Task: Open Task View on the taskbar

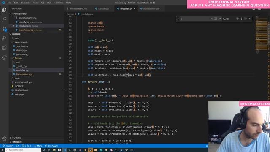Action: point(49,150)
